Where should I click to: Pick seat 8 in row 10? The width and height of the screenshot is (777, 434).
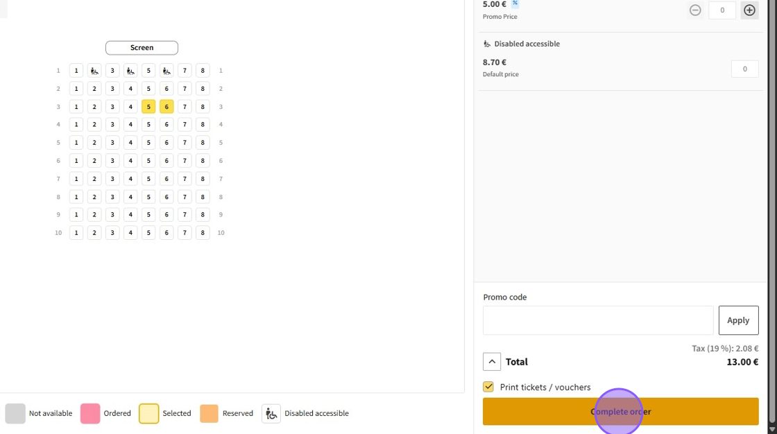coord(203,233)
